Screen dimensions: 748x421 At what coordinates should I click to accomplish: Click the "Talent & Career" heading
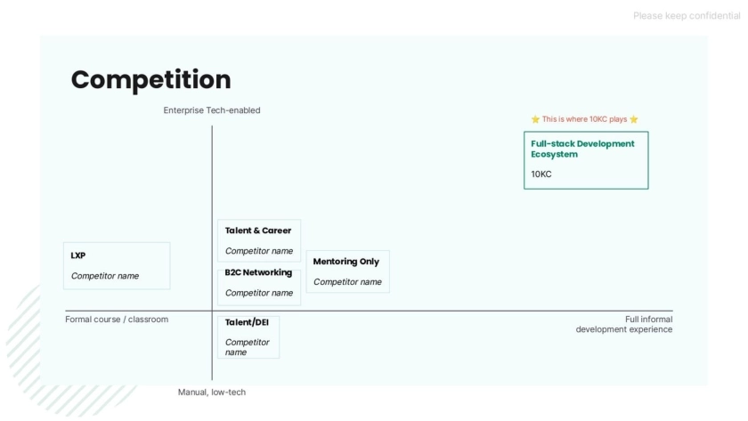[258, 231]
